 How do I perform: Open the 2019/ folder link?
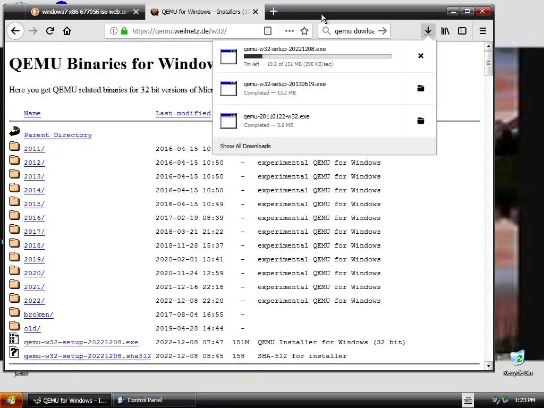click(35, 259)
